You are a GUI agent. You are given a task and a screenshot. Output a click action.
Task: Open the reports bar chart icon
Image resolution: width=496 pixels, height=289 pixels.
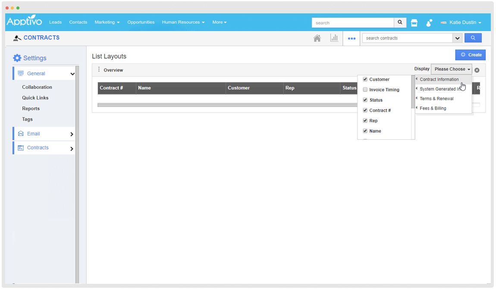(x=334, y=38)
